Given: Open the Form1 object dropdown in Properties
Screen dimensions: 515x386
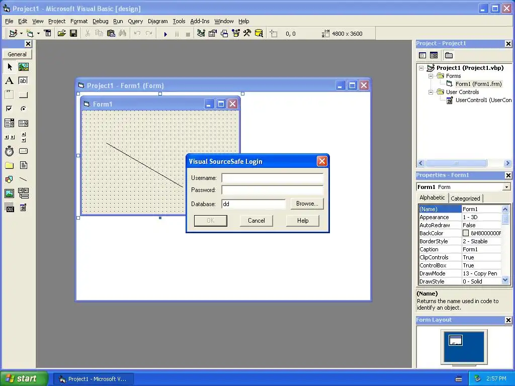Looking at the screenshot, I should (507, 187).
